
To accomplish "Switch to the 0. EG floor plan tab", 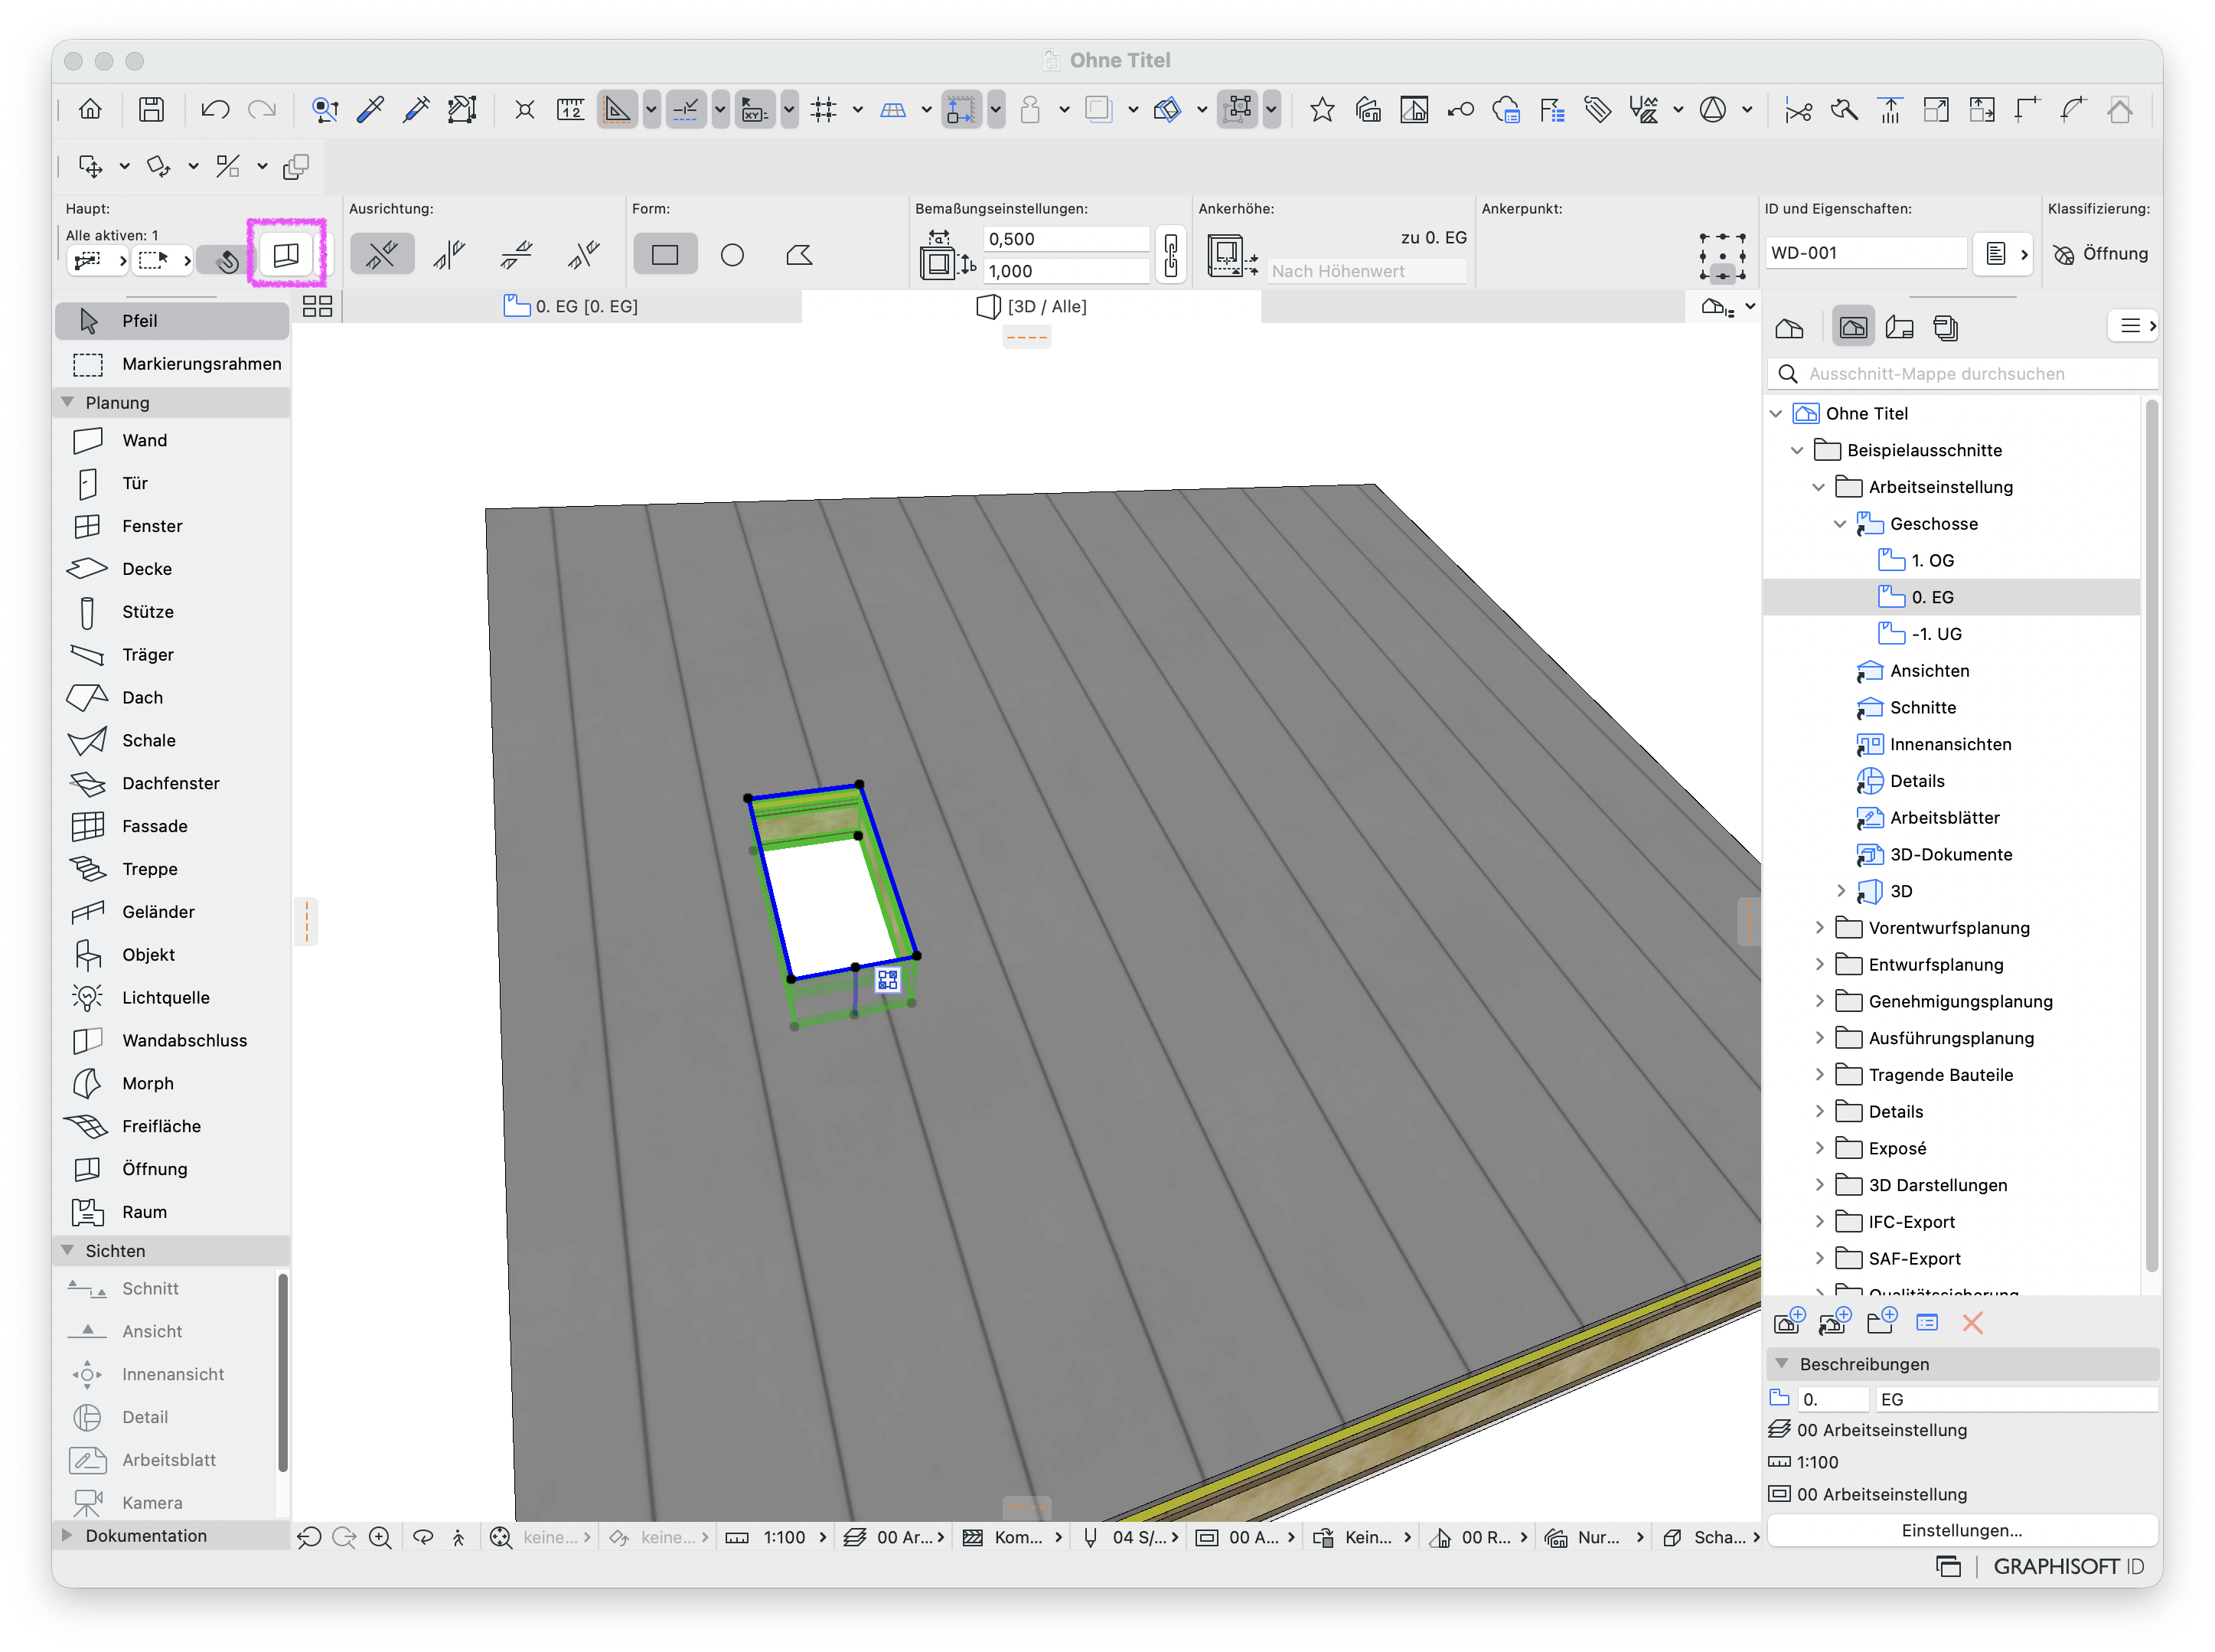I will [x=572, y=306].
